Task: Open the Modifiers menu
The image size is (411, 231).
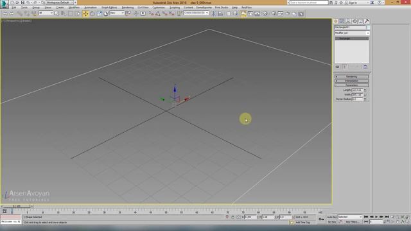Action: pos(74,8)
